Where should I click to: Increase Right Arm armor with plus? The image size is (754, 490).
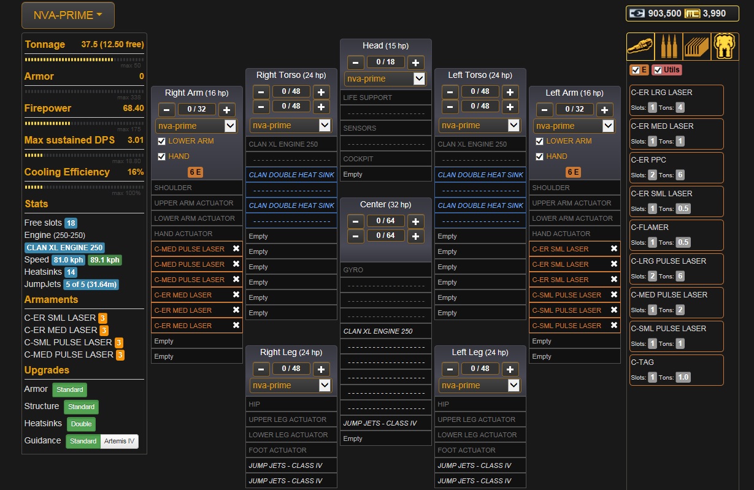coord(226,110)
